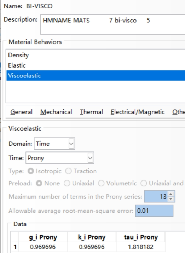This screenshot has width=185, height=253.
Task: Click the allowable root-mean-square error field
Action: pyautogui.click(x=154, y=211)
